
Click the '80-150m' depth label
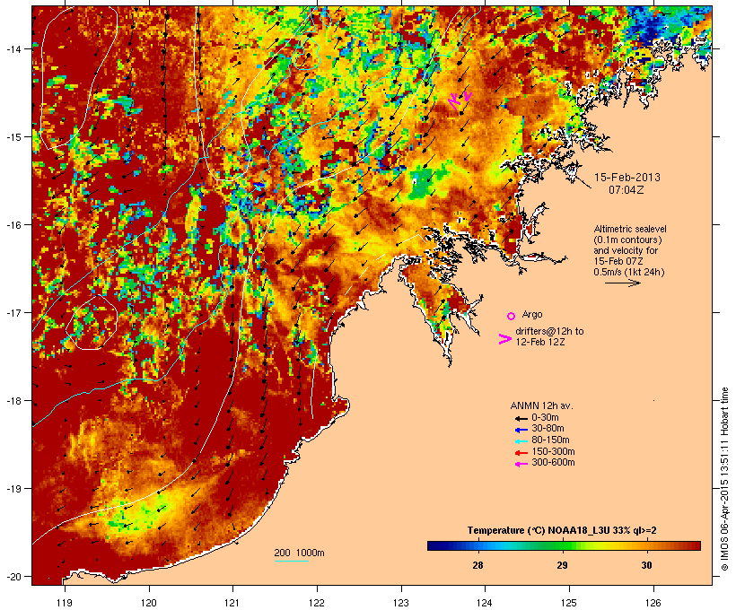[550, 440]
